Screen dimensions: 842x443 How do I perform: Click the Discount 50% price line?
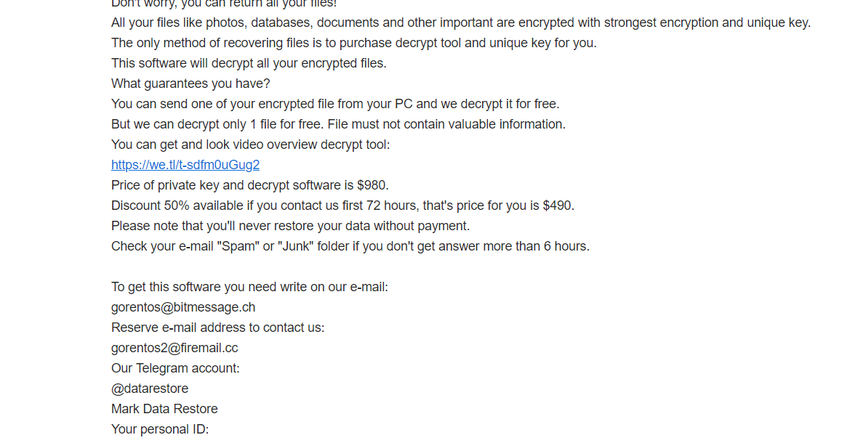point(342,206)
